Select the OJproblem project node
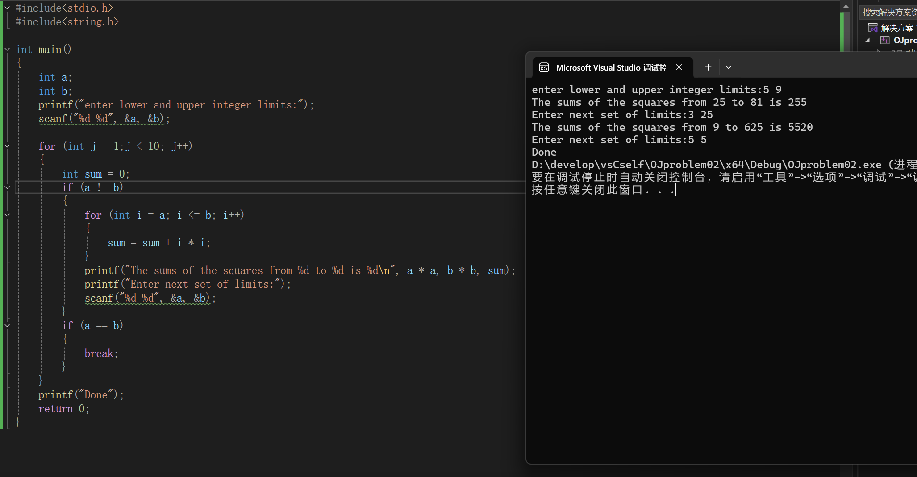The image size is (917, 477). coord(904,41)
